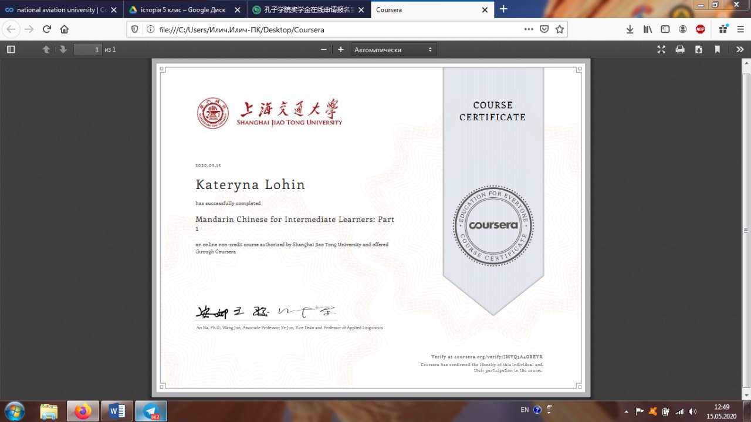
Task: Open Action Center flag icon
Action: 640,411
